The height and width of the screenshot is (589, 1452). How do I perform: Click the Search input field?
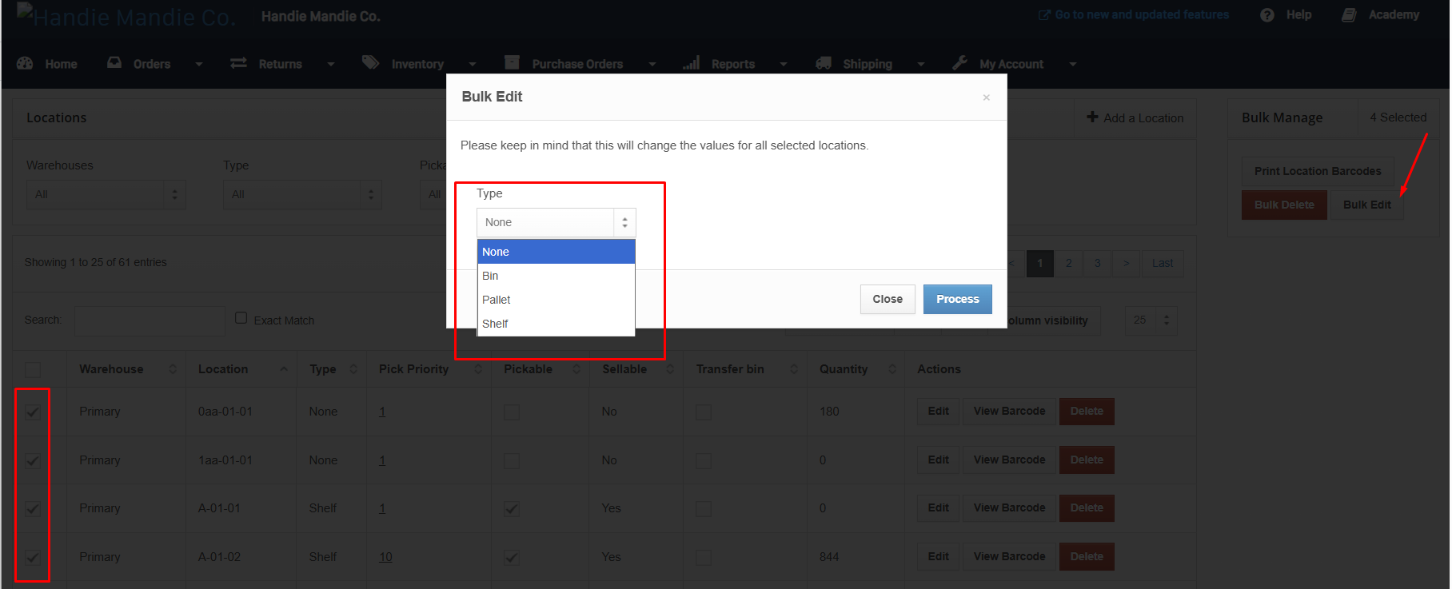pos(150,320)
